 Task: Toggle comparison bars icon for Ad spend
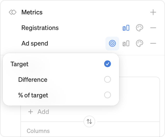point(126,43)
